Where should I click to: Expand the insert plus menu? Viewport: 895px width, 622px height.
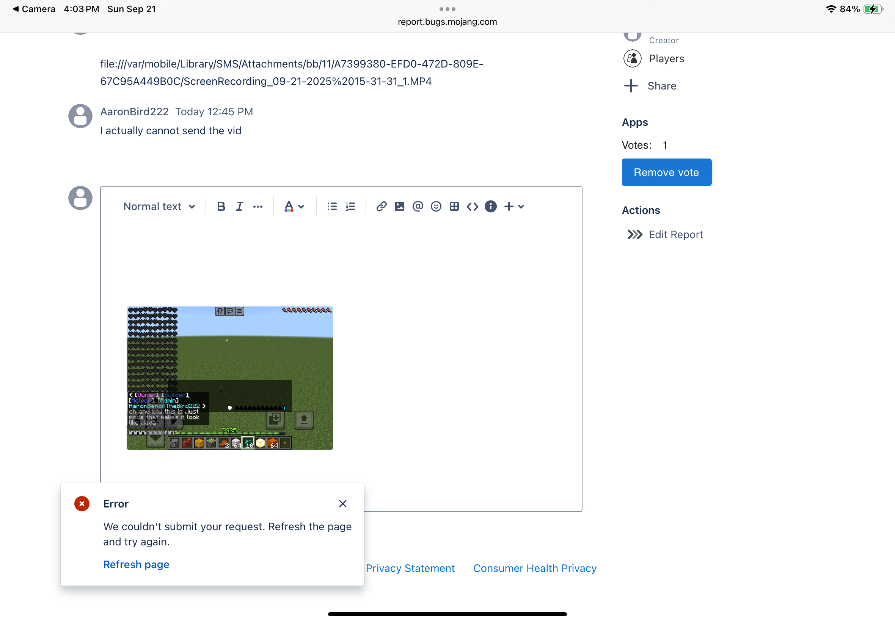[514, 207]
